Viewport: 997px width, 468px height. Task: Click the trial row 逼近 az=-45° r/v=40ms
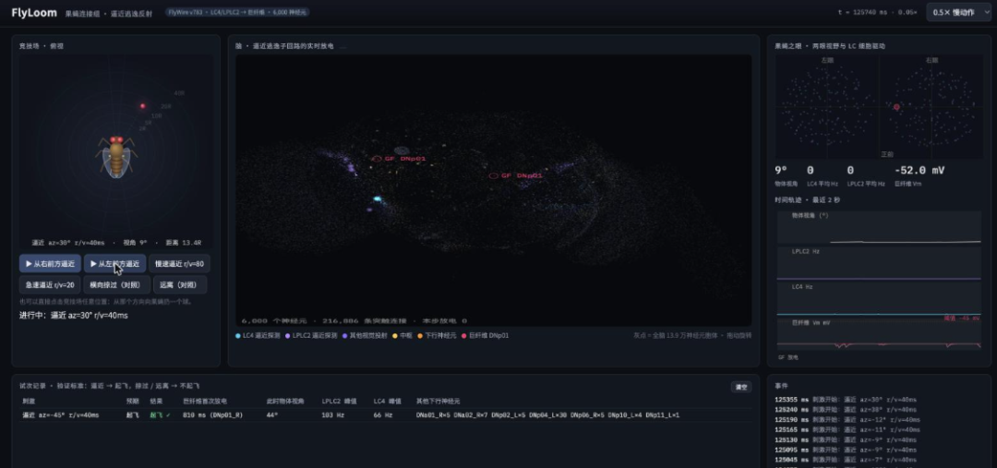tap(385, 415)
